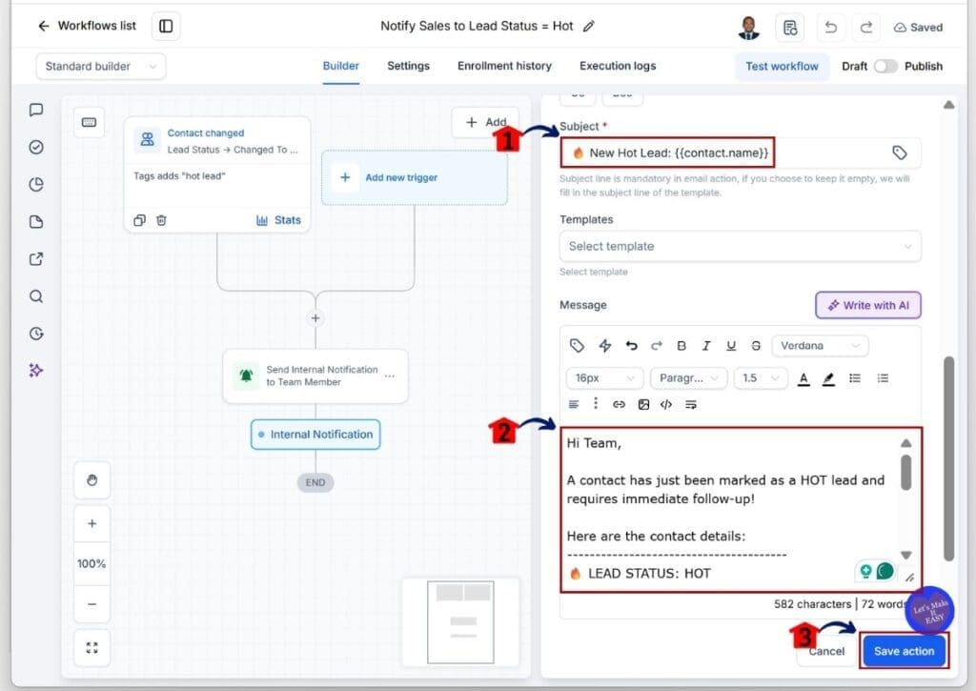Toggle the sidebar panel icon
976x691 pixels.
pyautogui.click(x=166, y=26)
